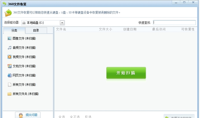
Task: Minimize the 360文件恢复 window
Action: (x=176, y=2)
